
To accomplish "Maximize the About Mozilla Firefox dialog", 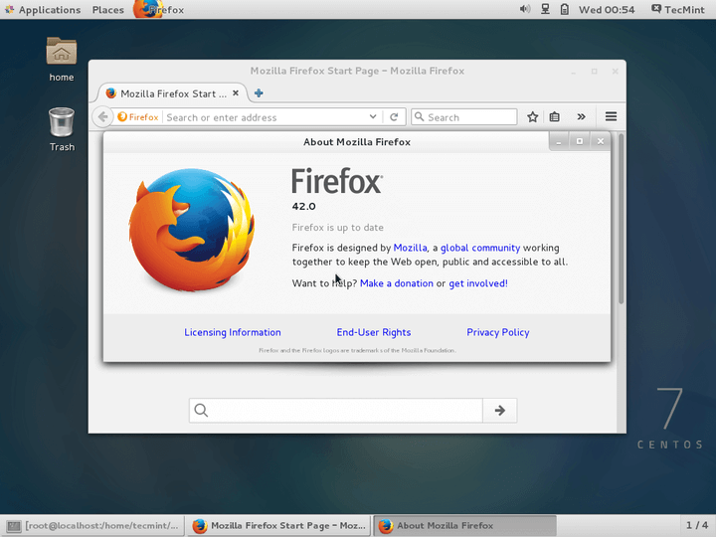I will tap(580, 141).
